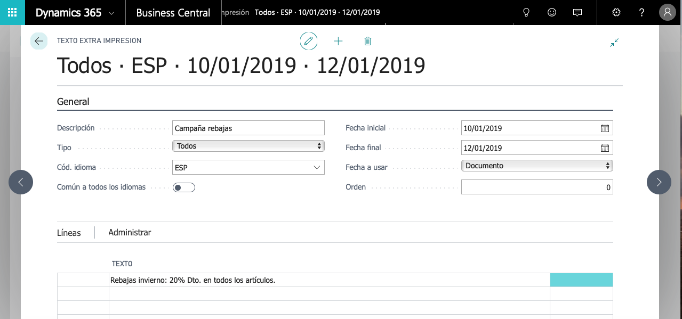This screenshot has height=319, width=682.
Task: Click the lightbulb ideas icon
Action: pyautogui.click(x=526, y=12)
